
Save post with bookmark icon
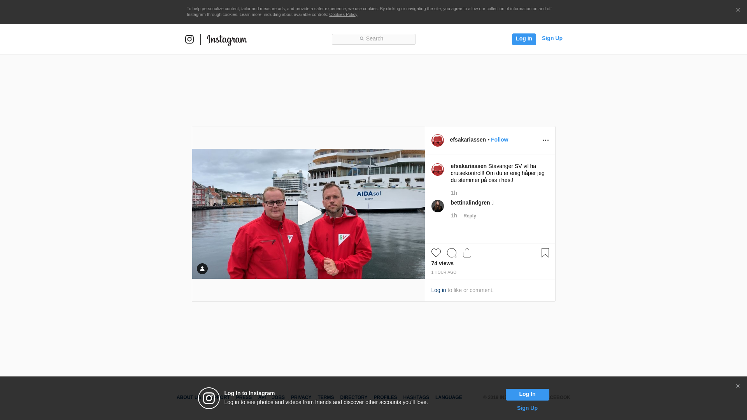545,253
